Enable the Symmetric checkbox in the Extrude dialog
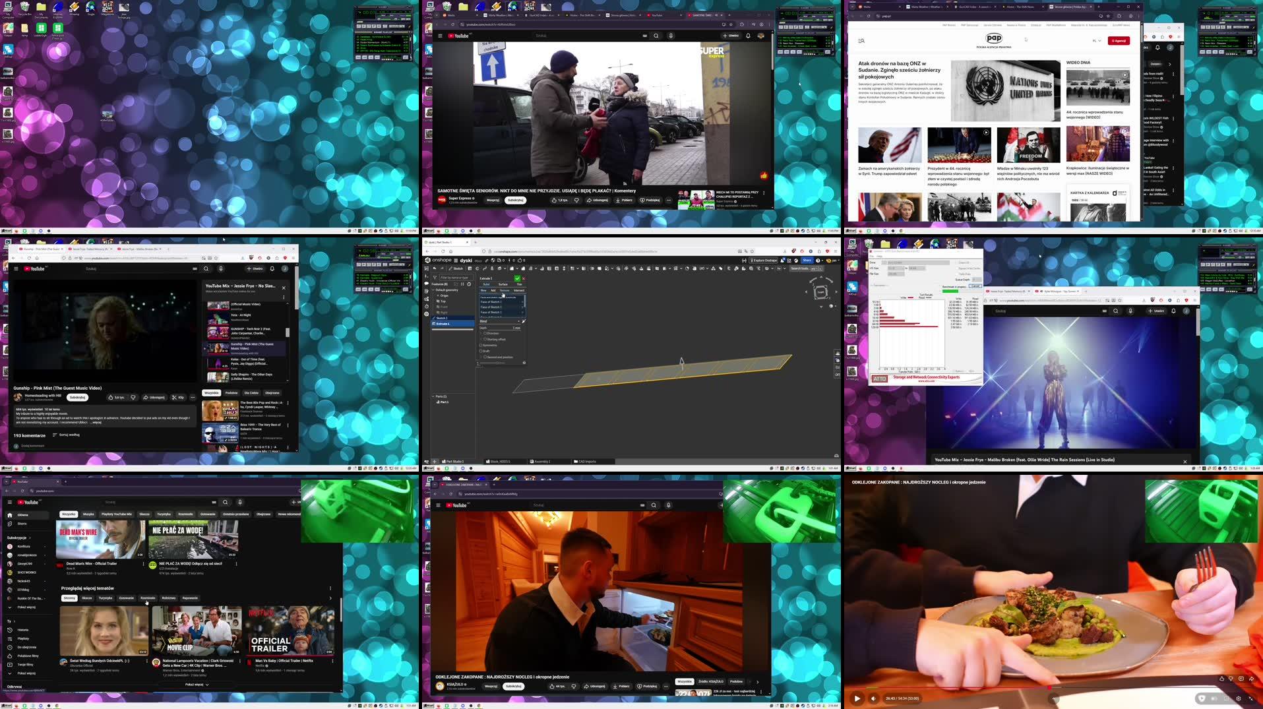 pyautogui.click(x=481, y=346)
